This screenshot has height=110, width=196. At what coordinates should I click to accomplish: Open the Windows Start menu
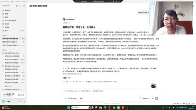(69, 108)
